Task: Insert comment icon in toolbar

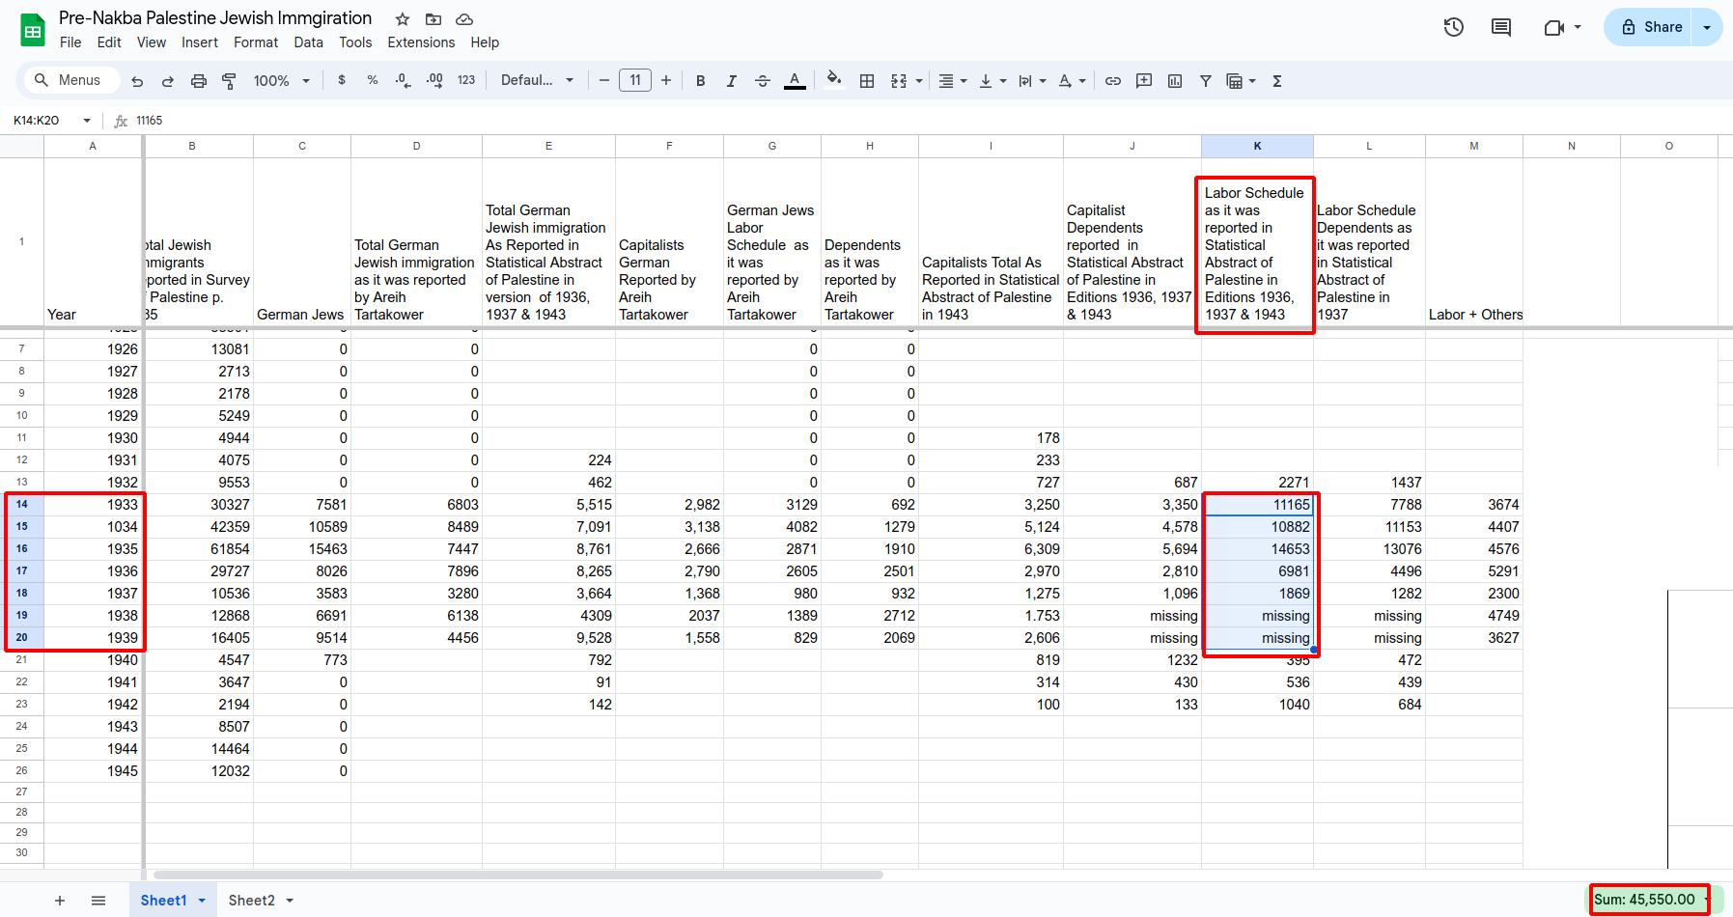Action: [1144, 81]
